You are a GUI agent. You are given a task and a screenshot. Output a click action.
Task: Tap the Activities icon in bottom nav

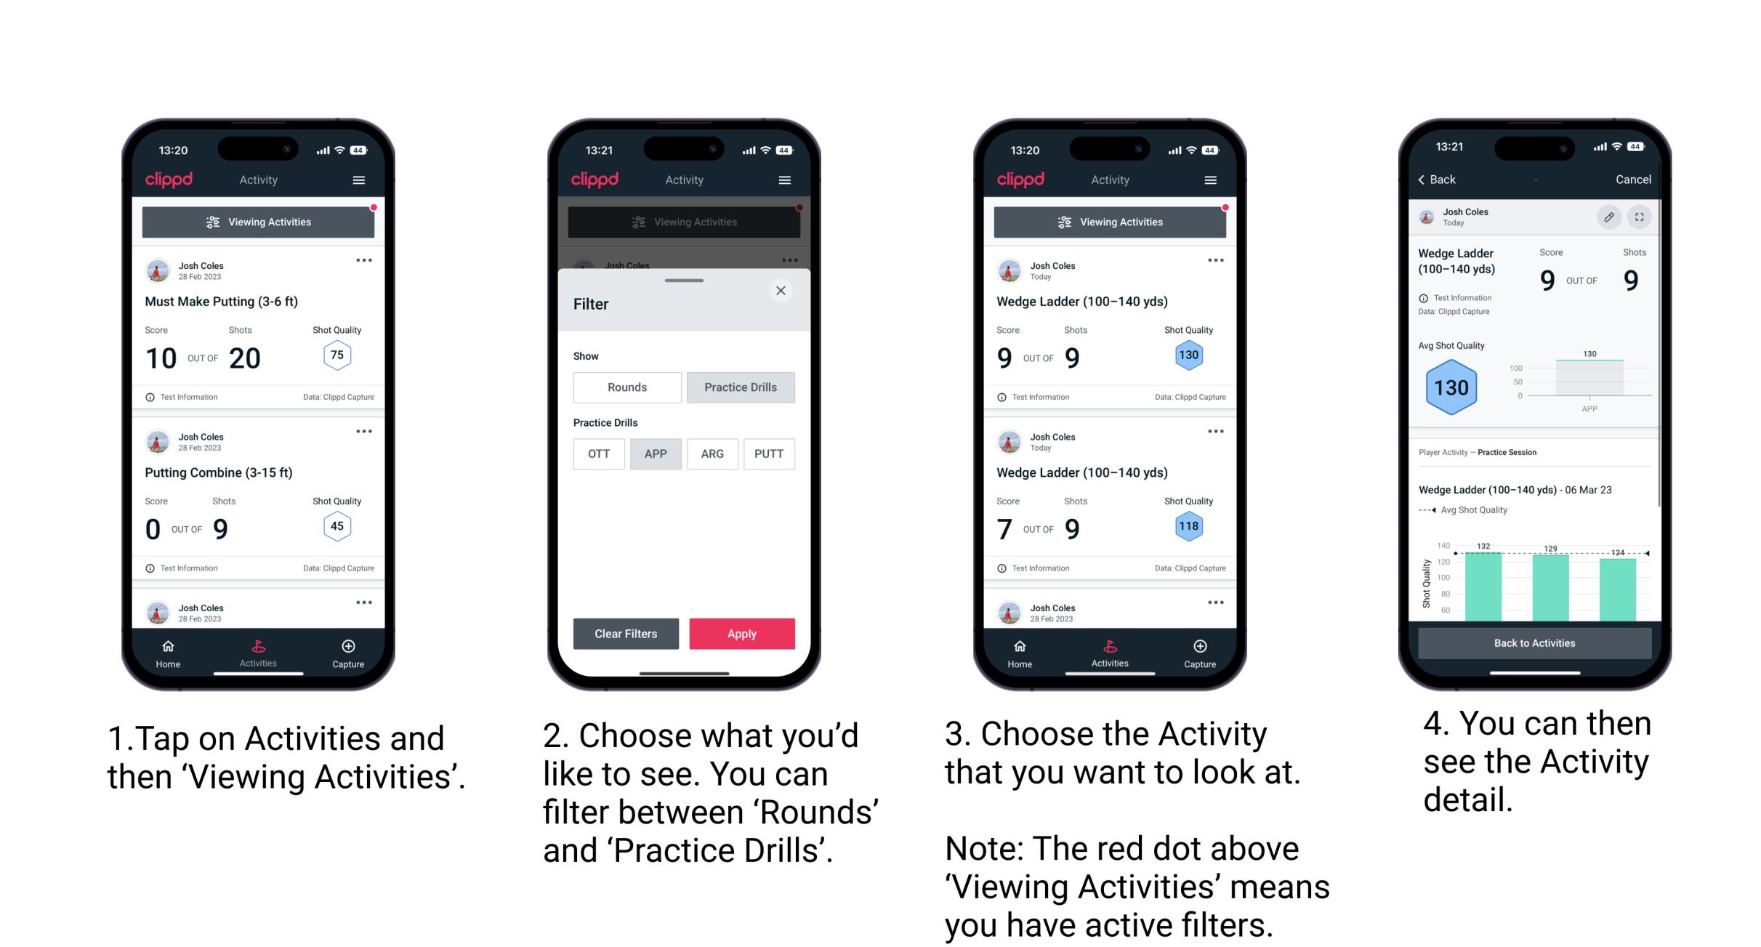coord(258,650)
